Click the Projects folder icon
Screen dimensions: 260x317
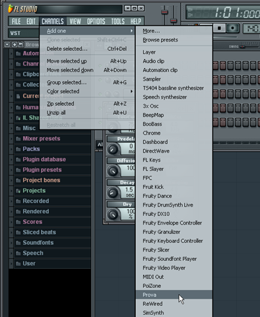(x=18, y=191)
